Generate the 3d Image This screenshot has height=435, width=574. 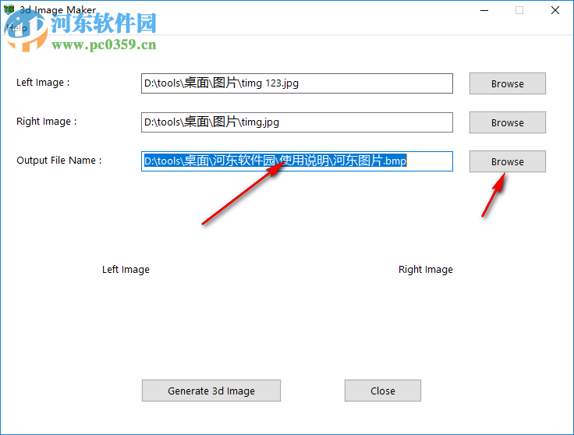tap(211, 391)
